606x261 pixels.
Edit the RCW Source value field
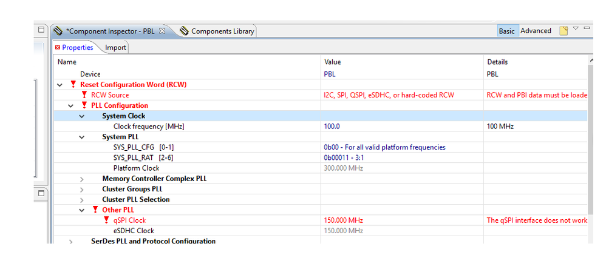(x=402, y=95)
